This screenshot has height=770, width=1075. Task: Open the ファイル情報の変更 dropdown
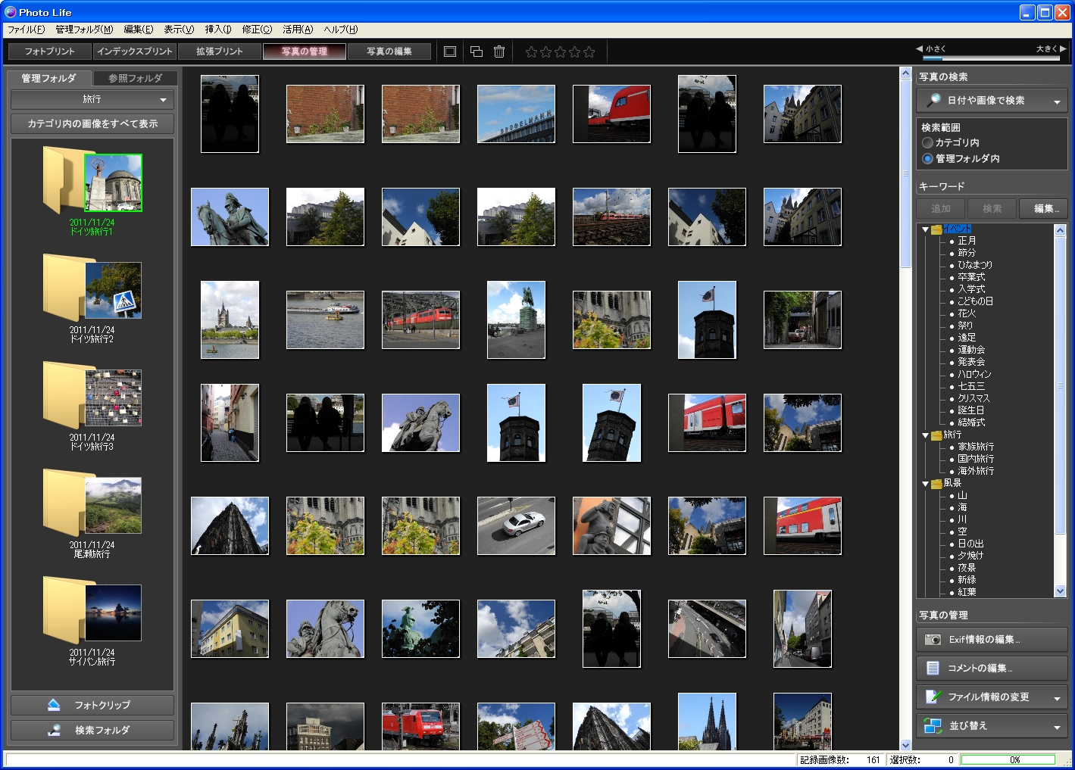[992, 697]
